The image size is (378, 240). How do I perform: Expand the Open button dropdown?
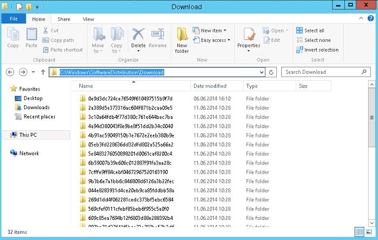[x=287, y=30]
